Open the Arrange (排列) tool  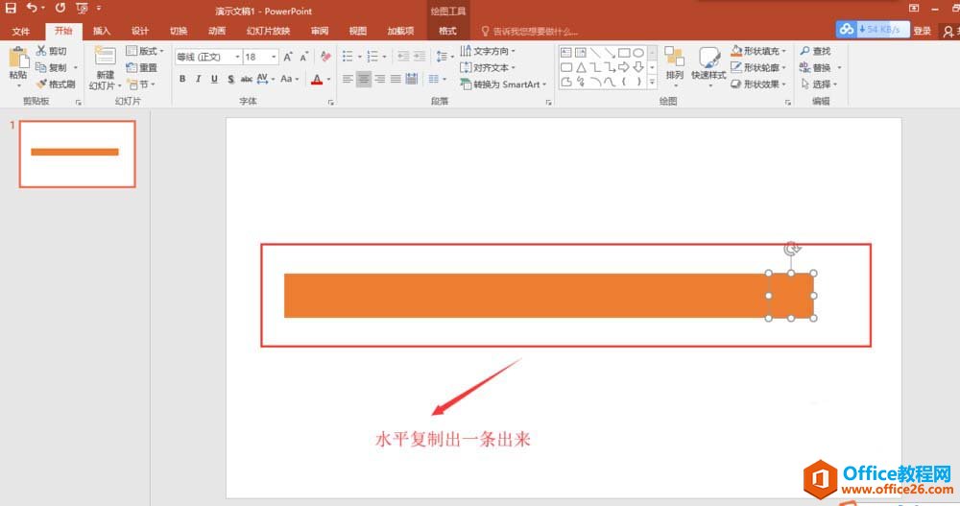[674, 61]
